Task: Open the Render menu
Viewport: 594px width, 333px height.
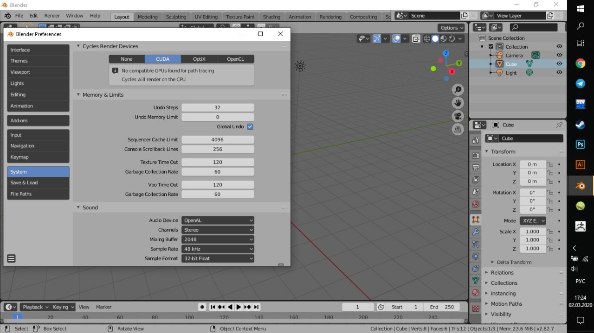Action: [x=52, y=15]
